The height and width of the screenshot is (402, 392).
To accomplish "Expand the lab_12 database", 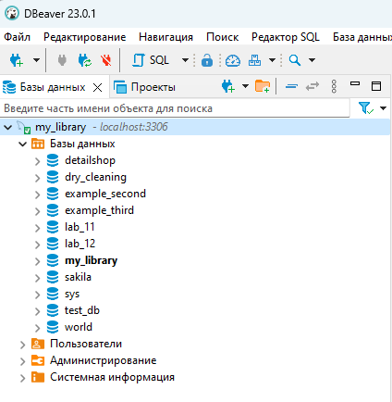I will click(x=37, y=245).
